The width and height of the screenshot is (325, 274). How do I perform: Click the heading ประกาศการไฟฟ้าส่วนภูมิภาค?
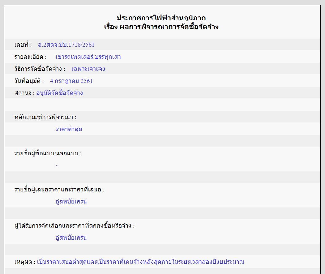pyautogui.click(x=161, y=18)
